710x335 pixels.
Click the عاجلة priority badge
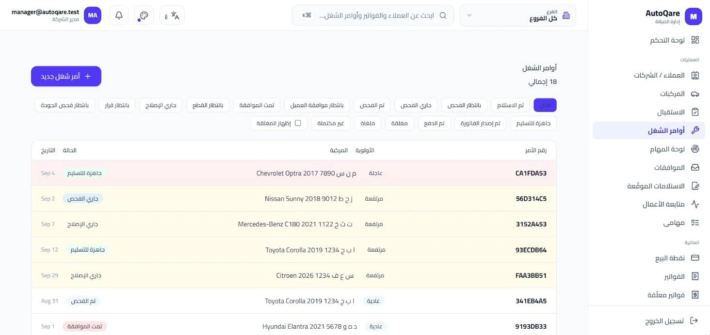[x=376, y=173]
